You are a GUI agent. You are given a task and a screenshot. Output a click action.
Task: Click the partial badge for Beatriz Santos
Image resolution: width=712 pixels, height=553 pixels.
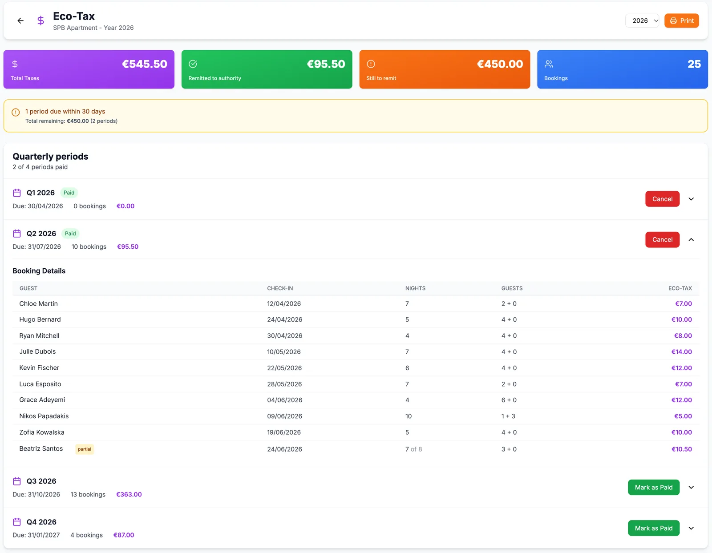[x=85, y=449]
